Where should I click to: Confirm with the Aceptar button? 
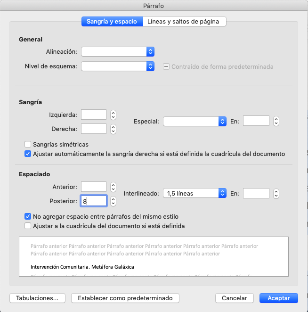click(278, 298)
